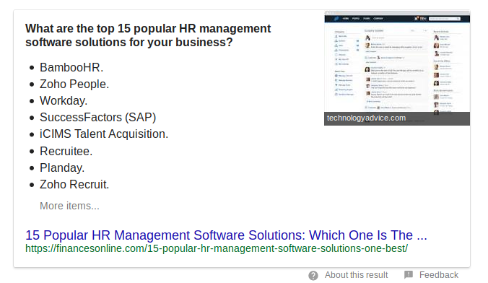Viewport: 488px width, 283px height.
Task: Select the SuccessFactors (SAP) list item
Action: 97,118
